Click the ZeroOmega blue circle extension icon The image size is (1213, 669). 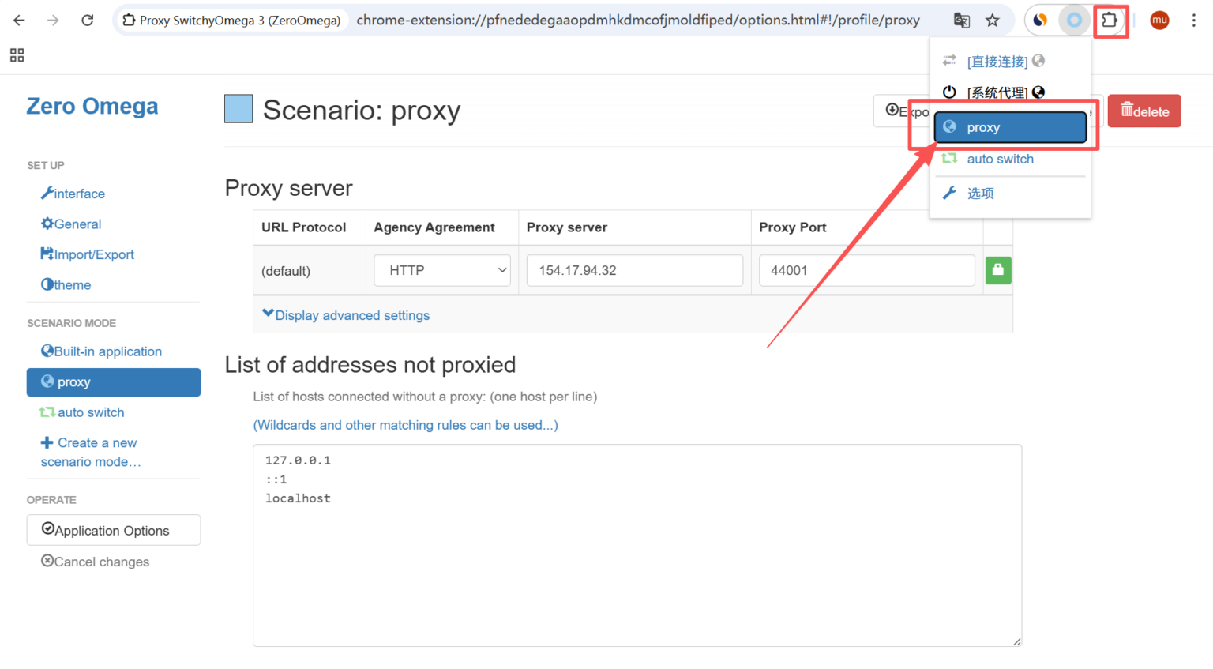click(x=1074, y=21)
